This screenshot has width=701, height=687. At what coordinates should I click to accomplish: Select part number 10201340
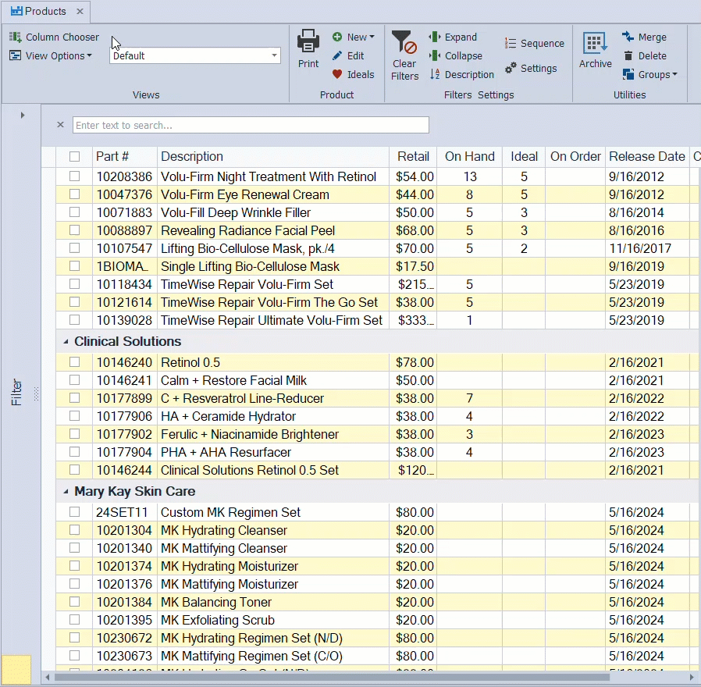[124, 548]
